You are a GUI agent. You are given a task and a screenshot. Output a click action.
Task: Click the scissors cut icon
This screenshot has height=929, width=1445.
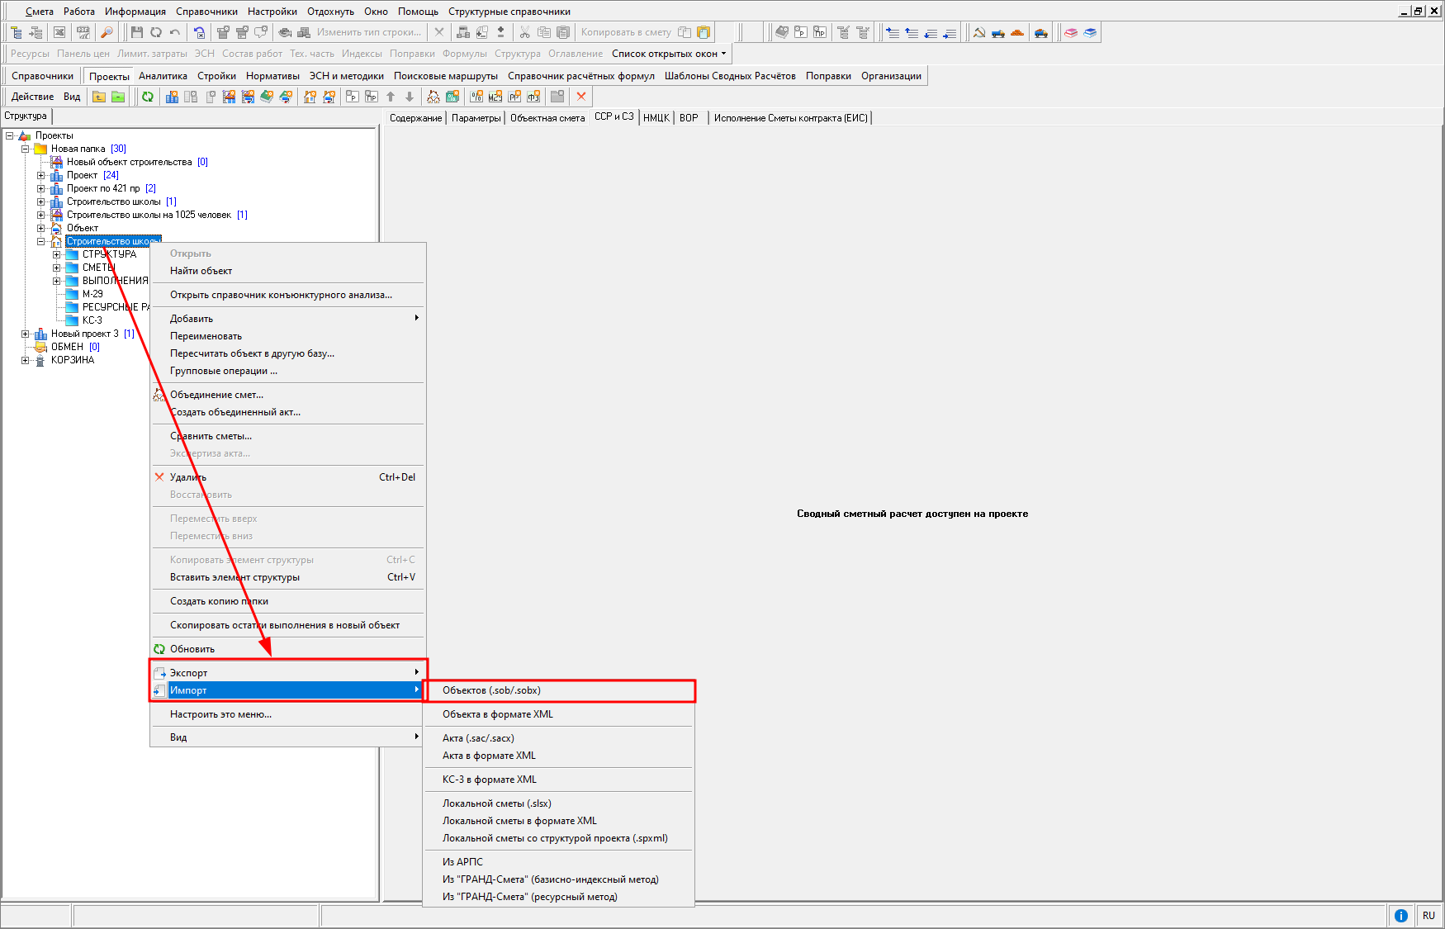tap(524, 32)
